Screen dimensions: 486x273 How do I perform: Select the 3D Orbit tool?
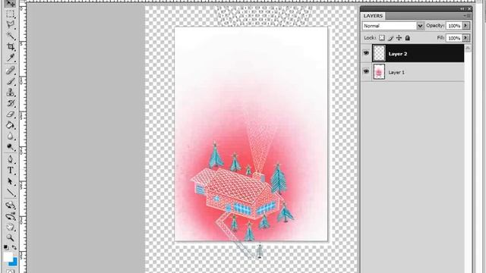[x=10, y=216]
